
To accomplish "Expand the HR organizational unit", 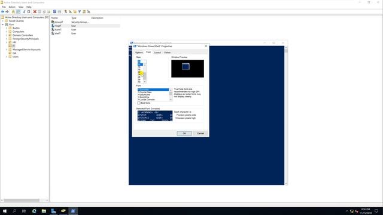I will tap(7, 42).
